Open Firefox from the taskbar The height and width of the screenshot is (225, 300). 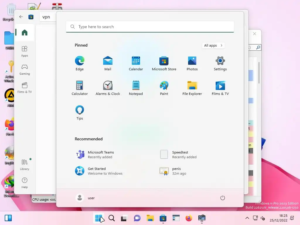189,218
